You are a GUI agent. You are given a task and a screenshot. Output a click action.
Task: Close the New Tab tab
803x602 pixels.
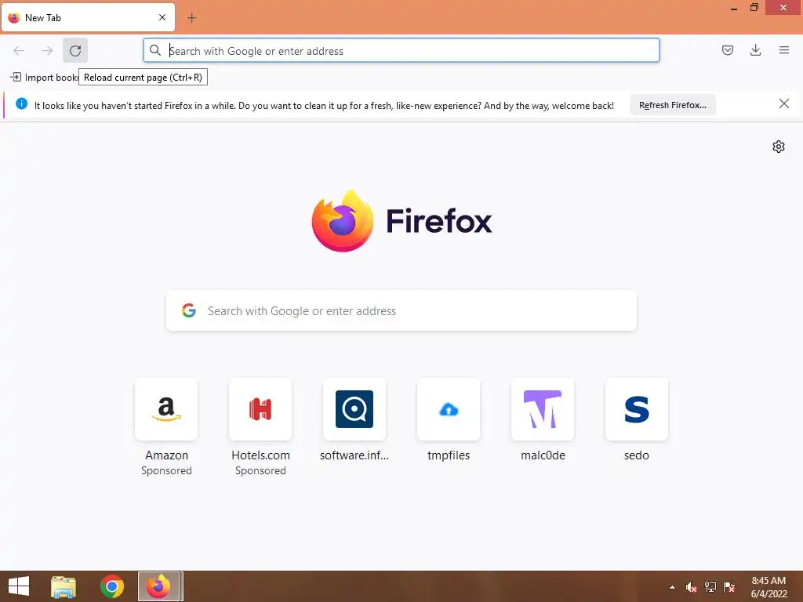(x=162, y=17)
